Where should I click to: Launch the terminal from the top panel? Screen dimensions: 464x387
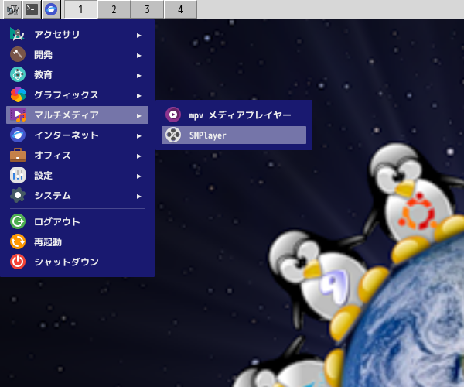click(x=32, y=9)
